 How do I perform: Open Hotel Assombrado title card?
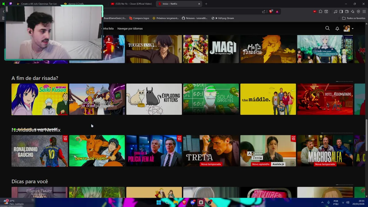(x=325, y=99)
